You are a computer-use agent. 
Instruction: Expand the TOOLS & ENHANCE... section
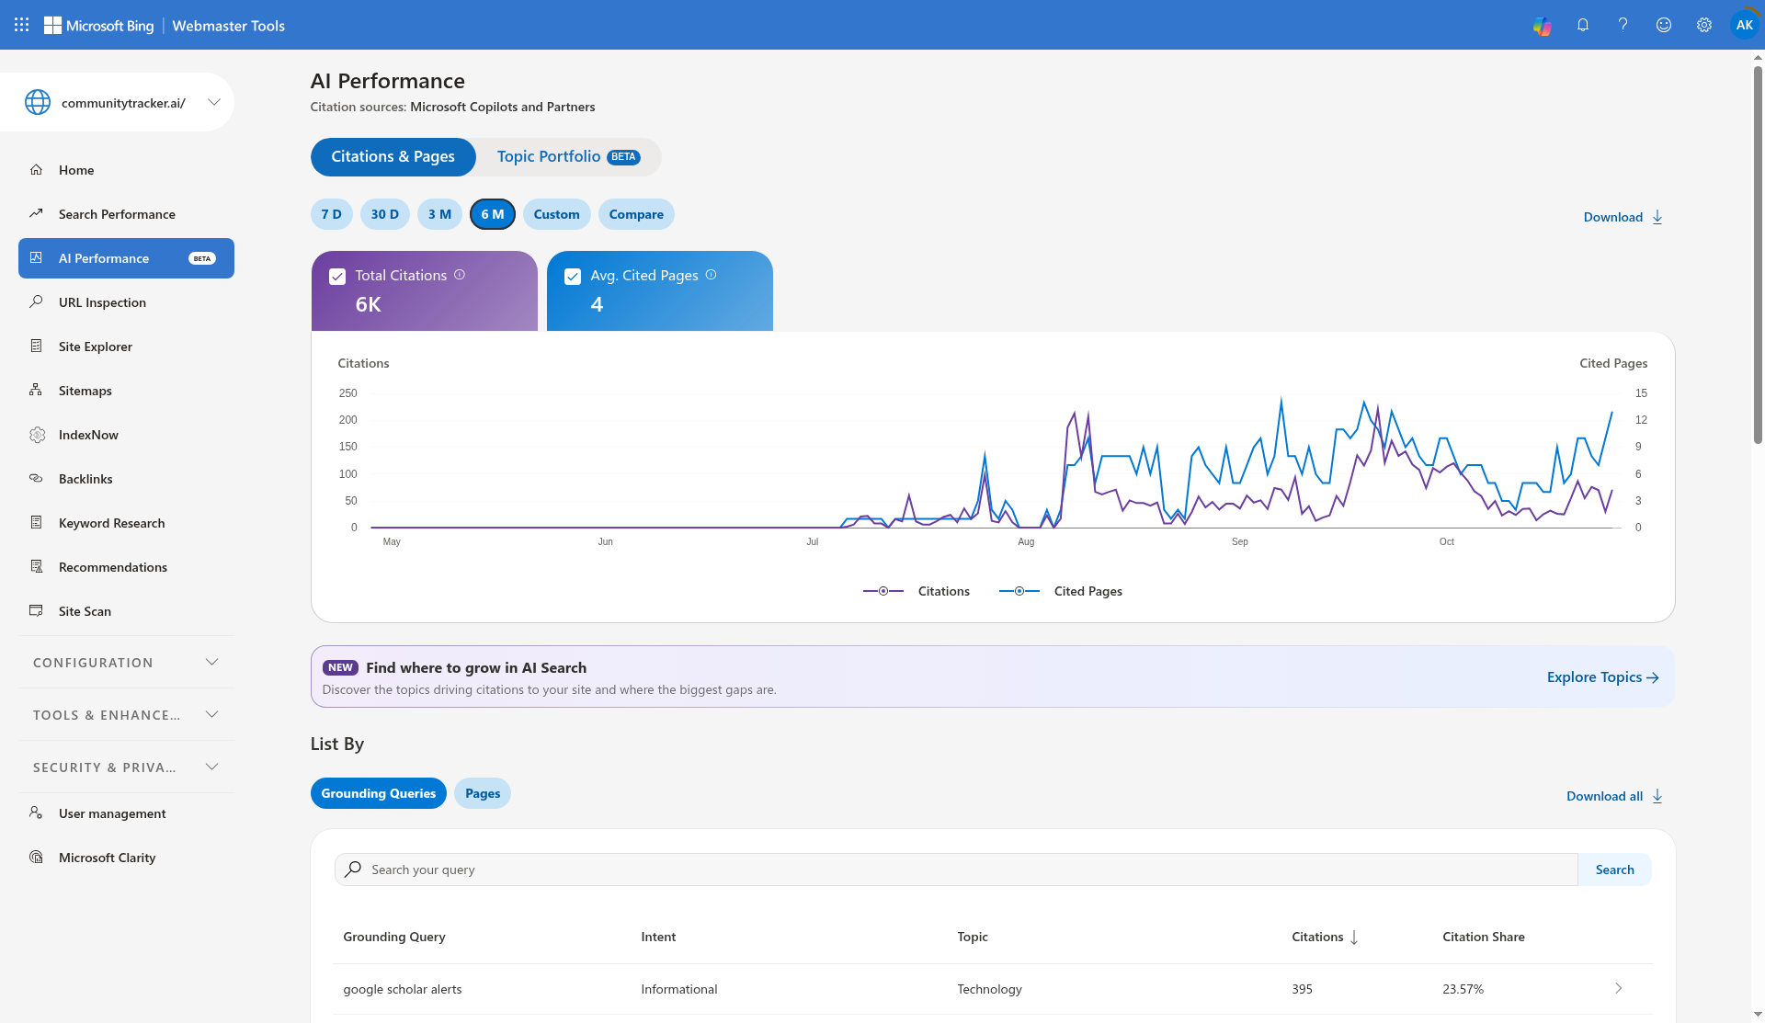(127, 715)
